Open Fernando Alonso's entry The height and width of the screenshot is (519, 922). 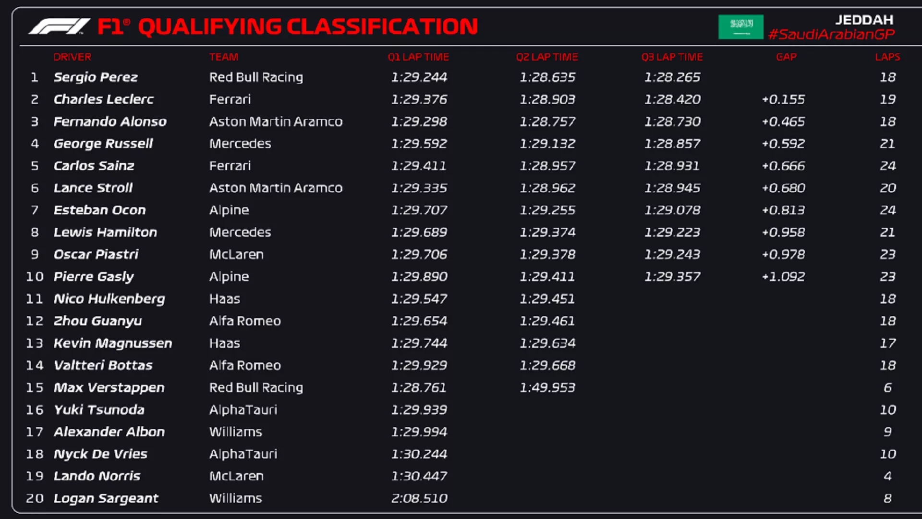(110, 122)
